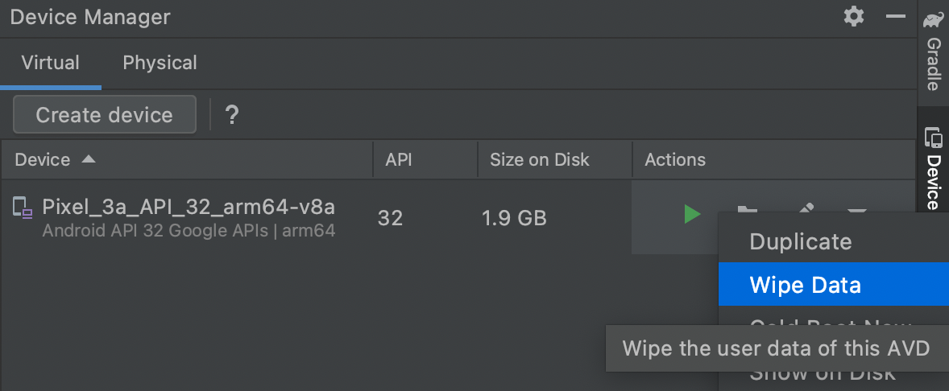Image resolution: width=949 pixels, height=391 pixels.
Task: Click the Size on Disk column header
Action: tap(539, 159)
